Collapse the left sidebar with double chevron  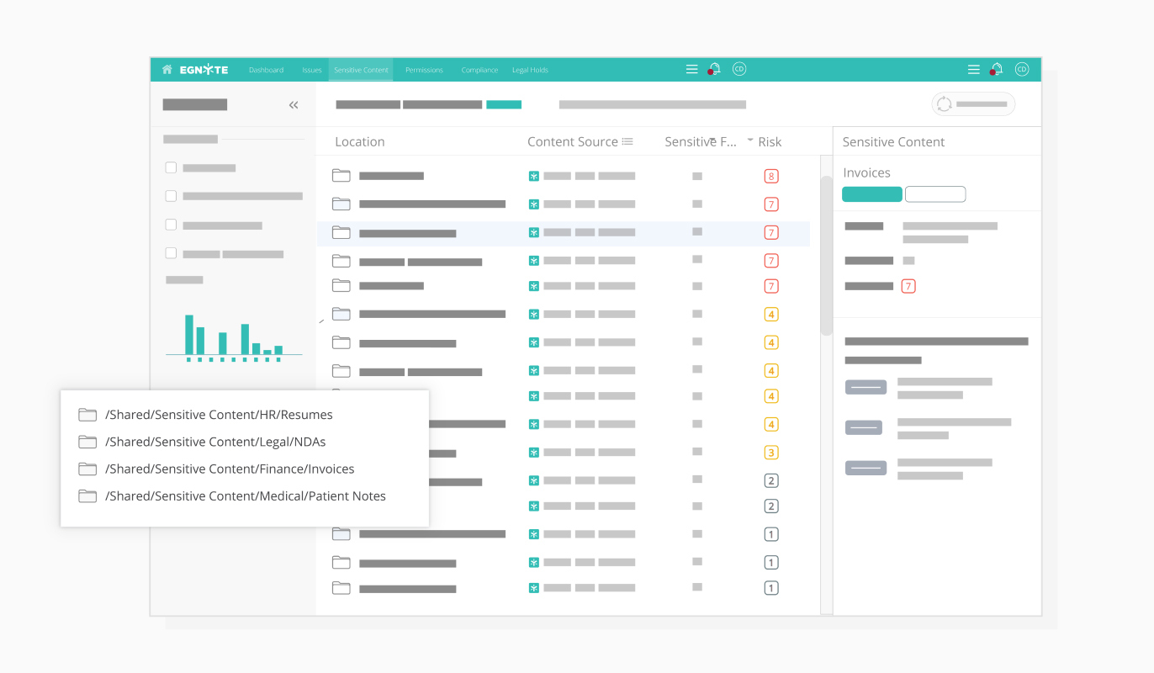(294, 105)
